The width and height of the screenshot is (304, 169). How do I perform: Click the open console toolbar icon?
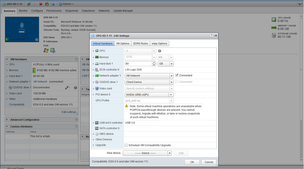pos(29,4)
